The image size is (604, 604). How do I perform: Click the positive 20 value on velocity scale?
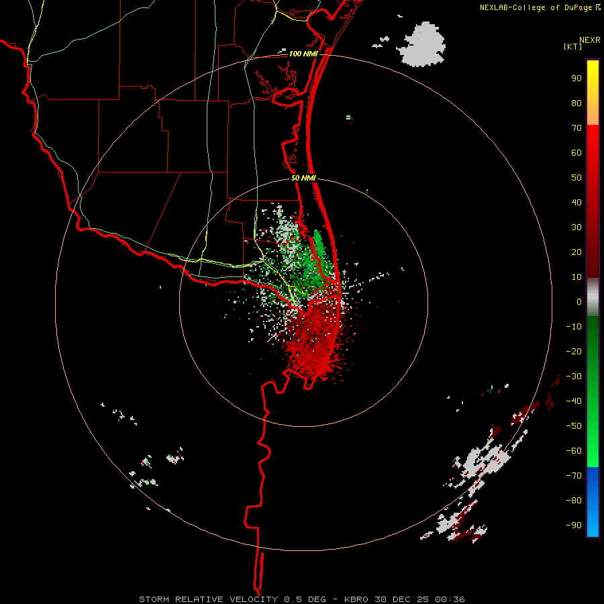coord(576,252)
